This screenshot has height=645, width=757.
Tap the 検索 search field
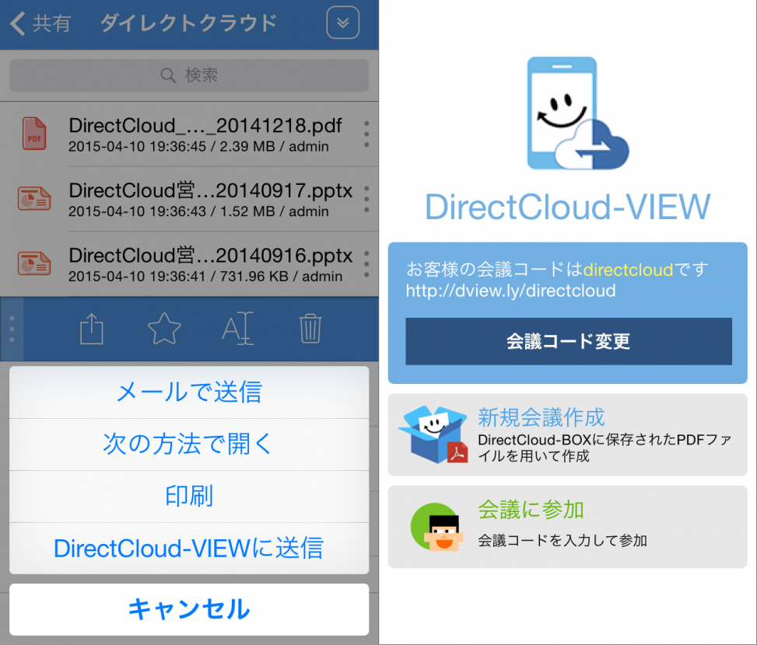(x=189, y=75)
